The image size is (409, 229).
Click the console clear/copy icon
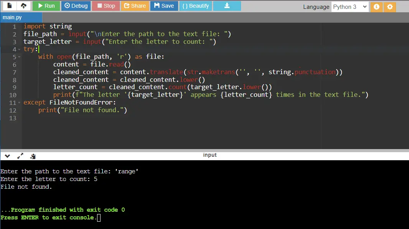tap(33, 156)
